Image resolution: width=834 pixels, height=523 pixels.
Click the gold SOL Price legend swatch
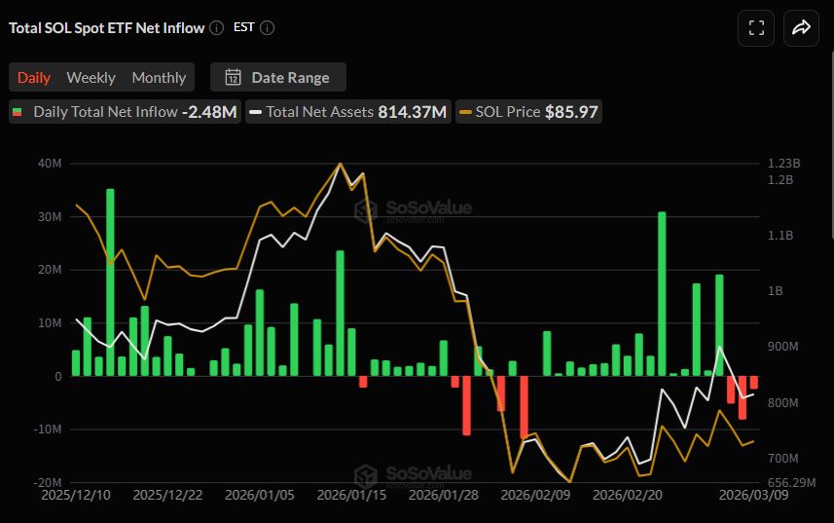coord(465,112)
